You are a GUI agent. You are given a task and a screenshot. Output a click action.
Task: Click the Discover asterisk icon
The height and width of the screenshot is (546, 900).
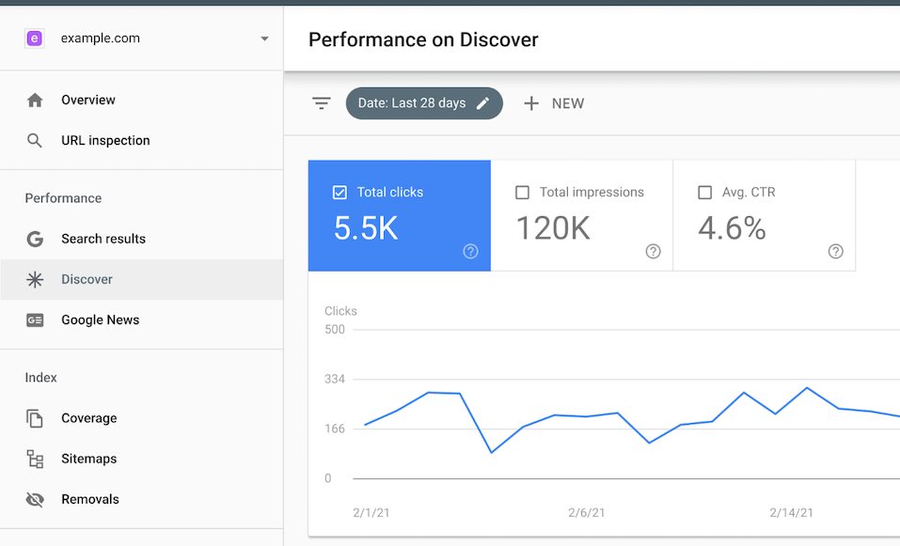tap(35, 280)
